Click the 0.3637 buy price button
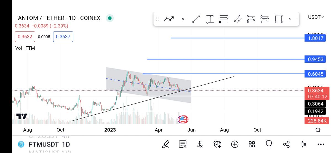 [x=63, y=37]
